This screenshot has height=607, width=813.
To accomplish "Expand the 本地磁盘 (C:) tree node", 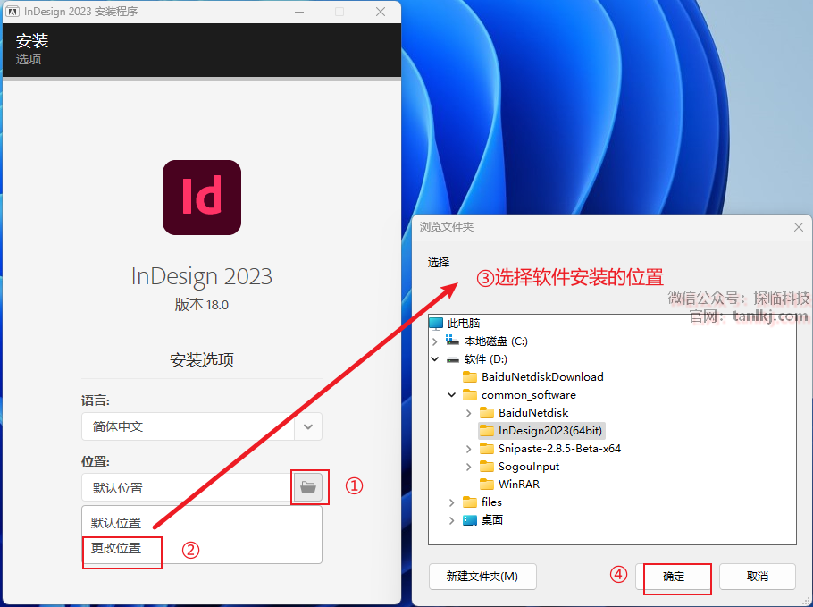I will 435,341.
